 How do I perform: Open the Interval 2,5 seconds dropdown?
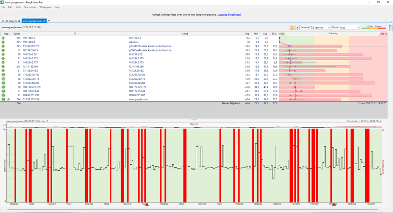(320, 28)
